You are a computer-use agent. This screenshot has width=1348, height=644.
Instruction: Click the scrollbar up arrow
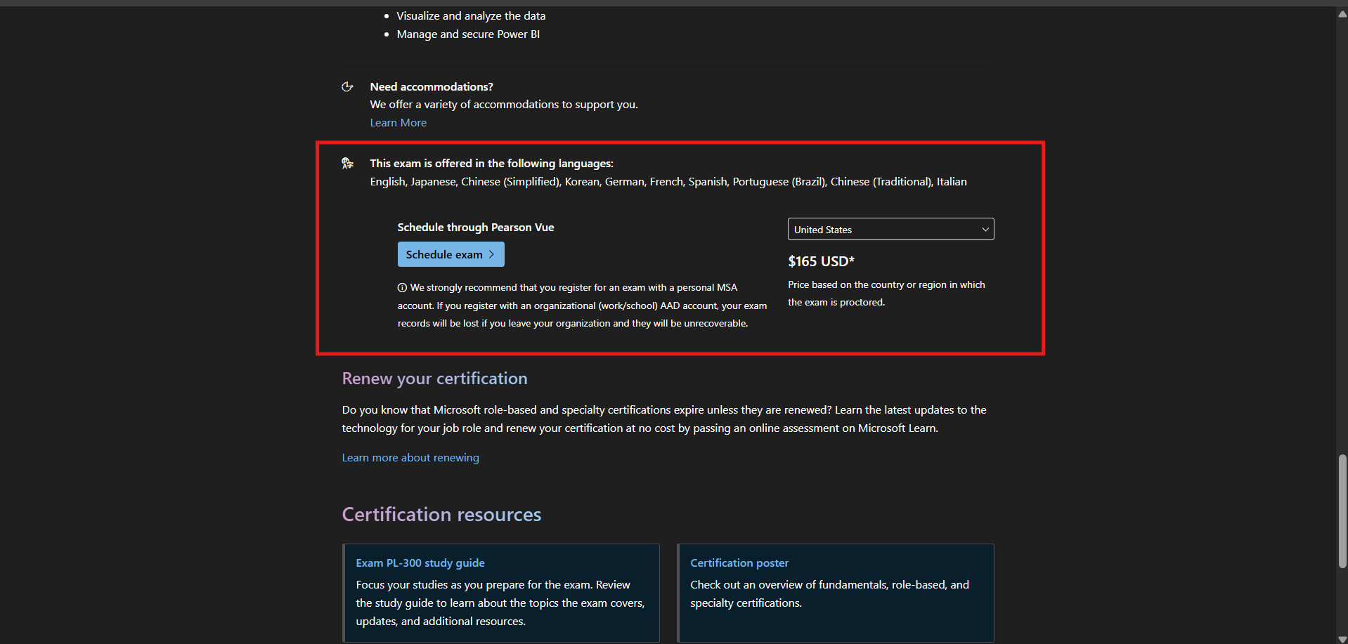1342,14
